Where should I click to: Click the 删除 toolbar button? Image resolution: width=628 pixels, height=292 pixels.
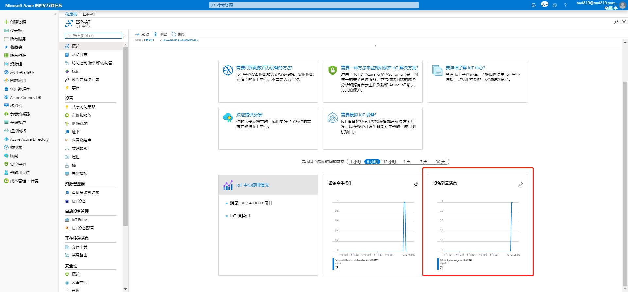pyautogui.click(x=160, y=34)
